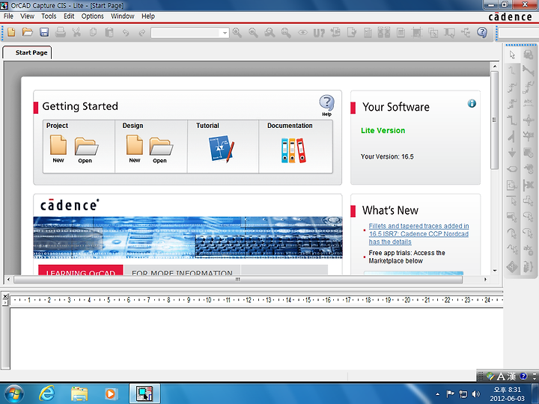This screenshot has width=539, height=404.
Task: Click the Zoom Out magnifier icon
Action: [253, 33]
